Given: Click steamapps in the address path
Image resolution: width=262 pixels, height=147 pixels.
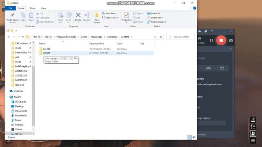Looking at the screenshot, I should (97, 37).
